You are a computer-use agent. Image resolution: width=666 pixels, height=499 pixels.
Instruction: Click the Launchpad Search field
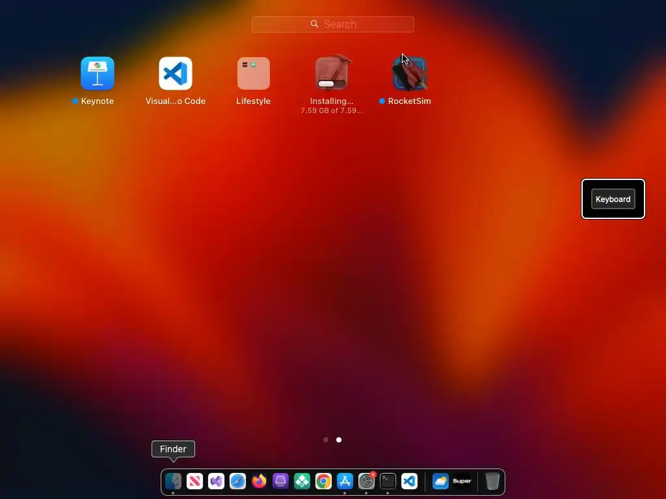click(332, 24)
